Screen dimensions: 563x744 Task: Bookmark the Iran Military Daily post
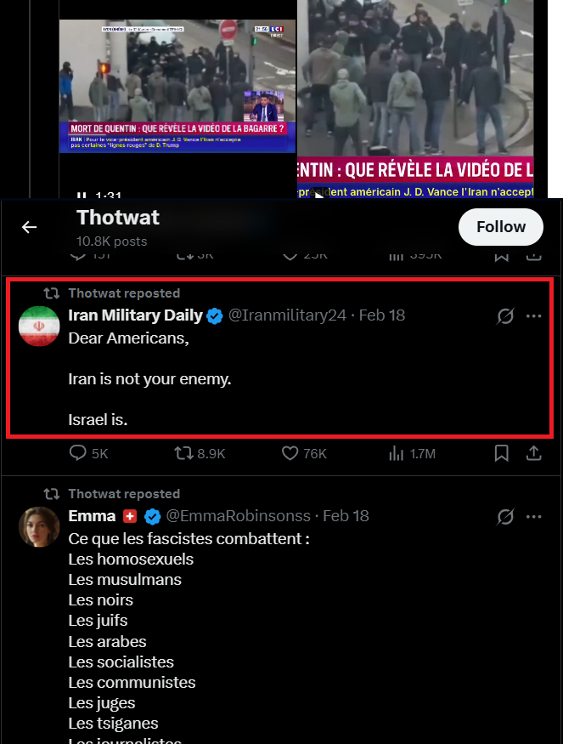pyautogui.click(x=501, y=454)
